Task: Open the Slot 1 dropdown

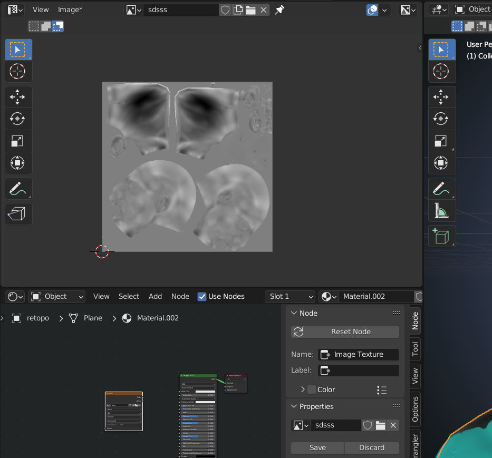Action: pos(290,297)
